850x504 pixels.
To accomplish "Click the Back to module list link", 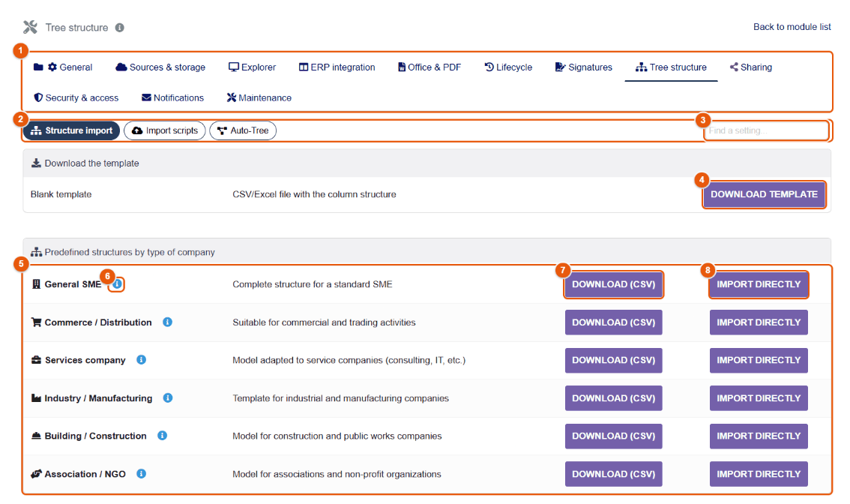I will click(x=792, y=27).
